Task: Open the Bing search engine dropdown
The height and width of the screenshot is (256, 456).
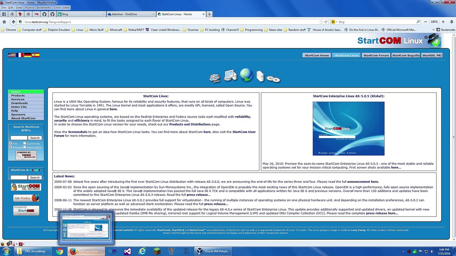Action: 334,22
